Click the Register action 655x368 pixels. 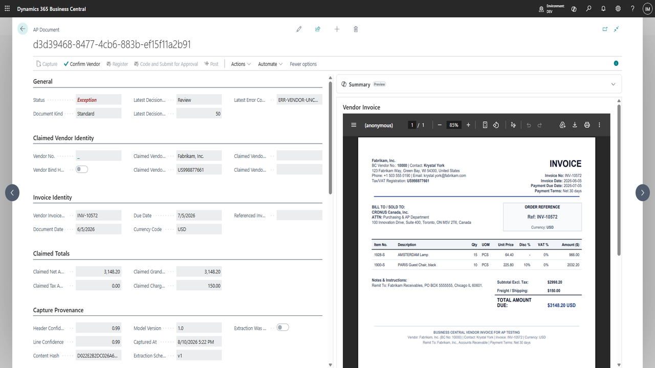click(x=117, y=64)
